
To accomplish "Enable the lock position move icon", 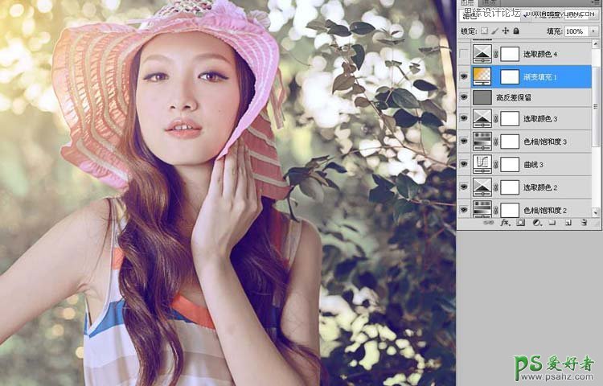I will click(504, 31).
